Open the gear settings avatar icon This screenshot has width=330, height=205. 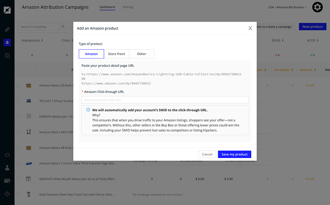[317, 7]
